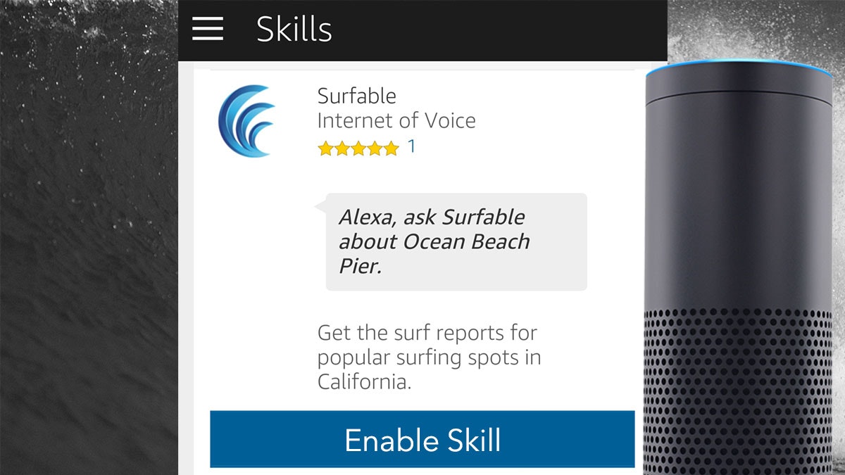The image size is (845, 475).
Task: Click the fourth rating star
Action: [375, 148]
